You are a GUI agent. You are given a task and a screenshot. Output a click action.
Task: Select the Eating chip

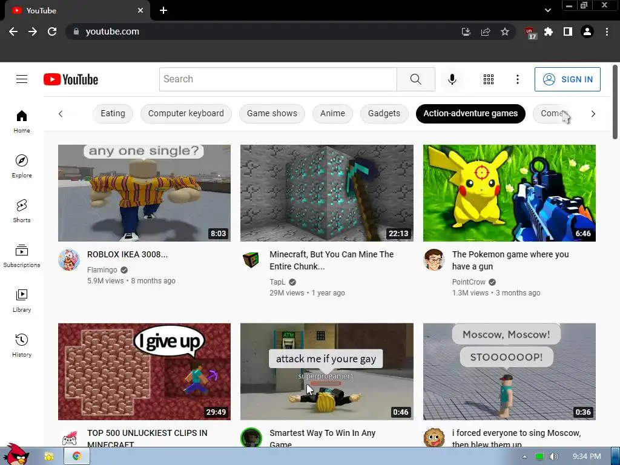coord(113,113)
